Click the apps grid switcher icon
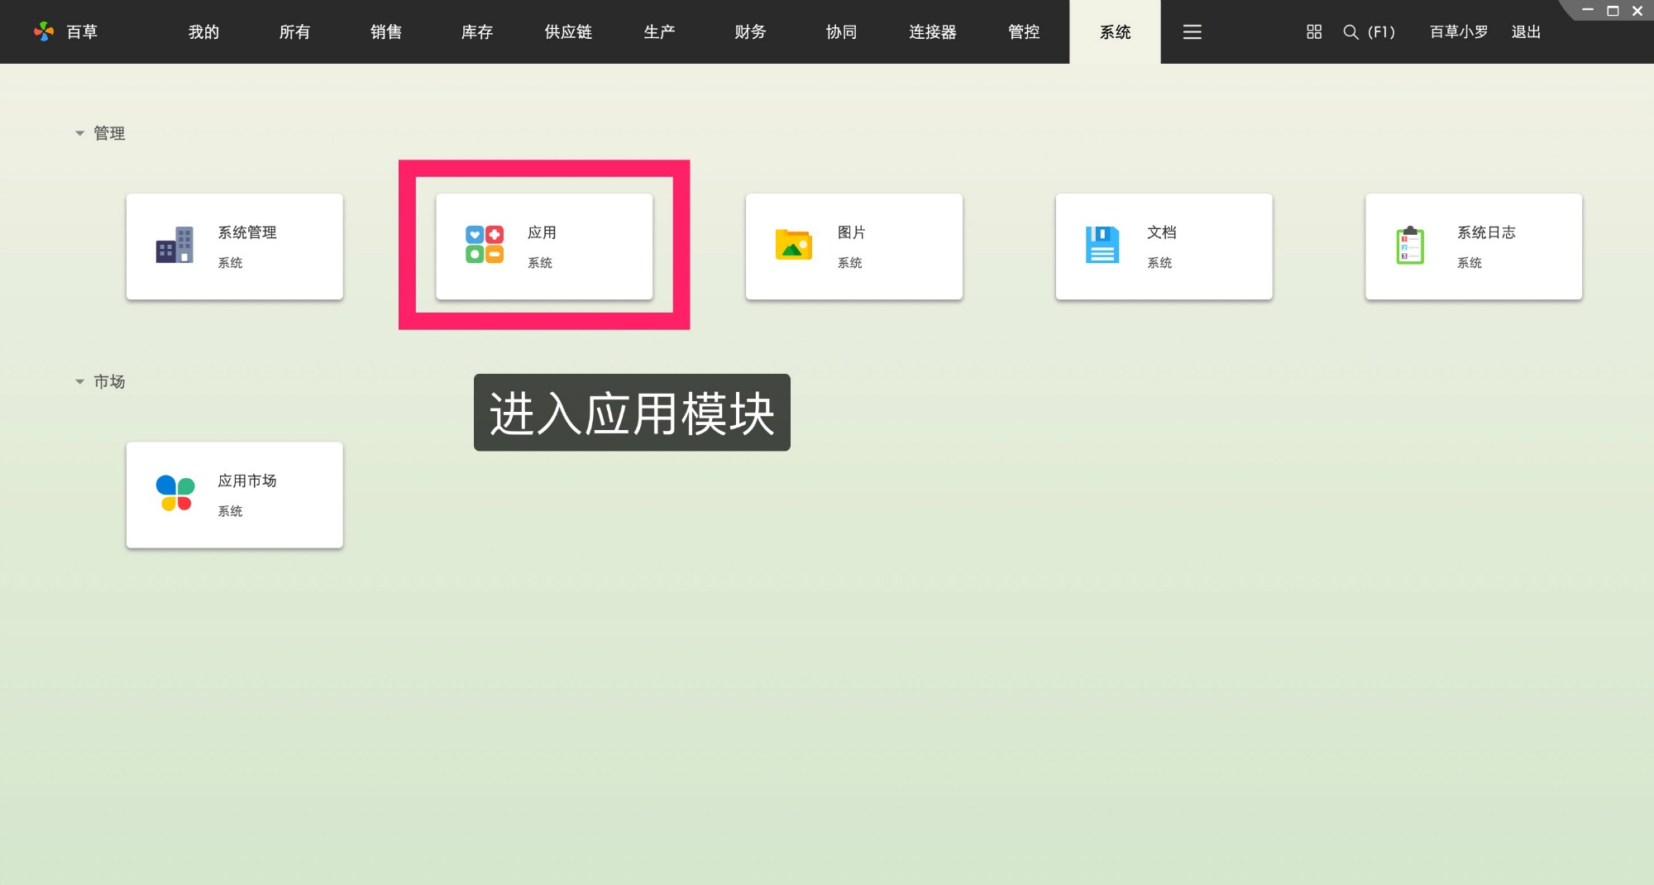Screen dimensions: 1654x885 coord(1312,31)
